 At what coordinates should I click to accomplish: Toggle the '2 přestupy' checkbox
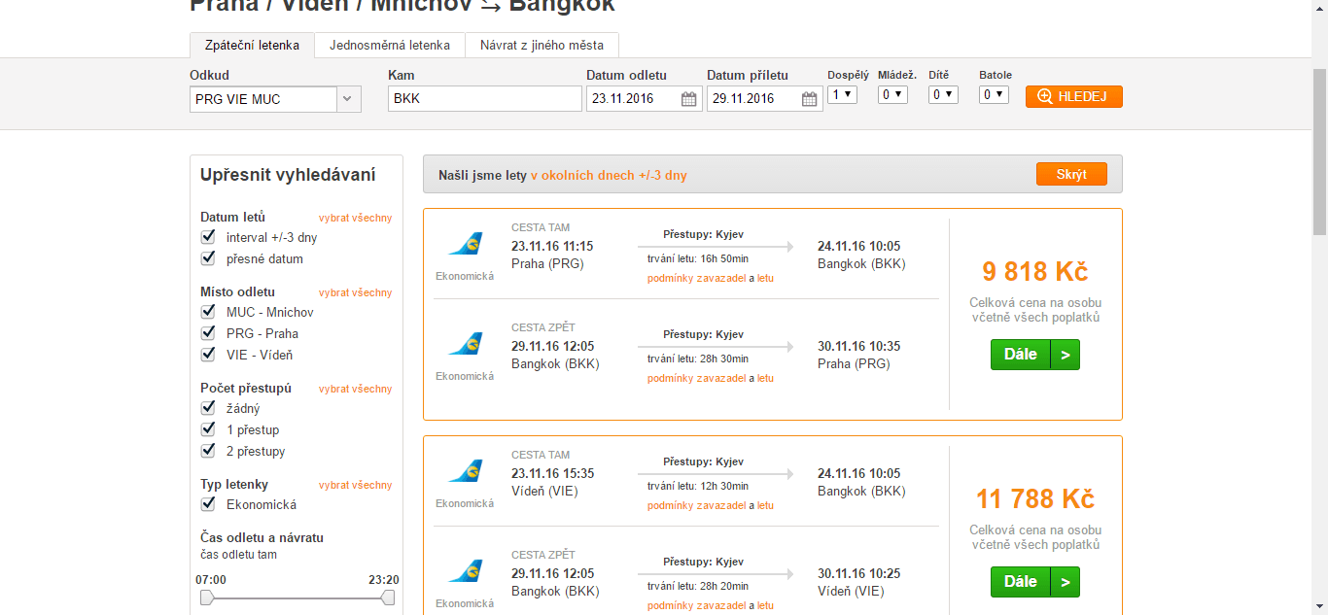pyautogui.click(x=208, y=451)
